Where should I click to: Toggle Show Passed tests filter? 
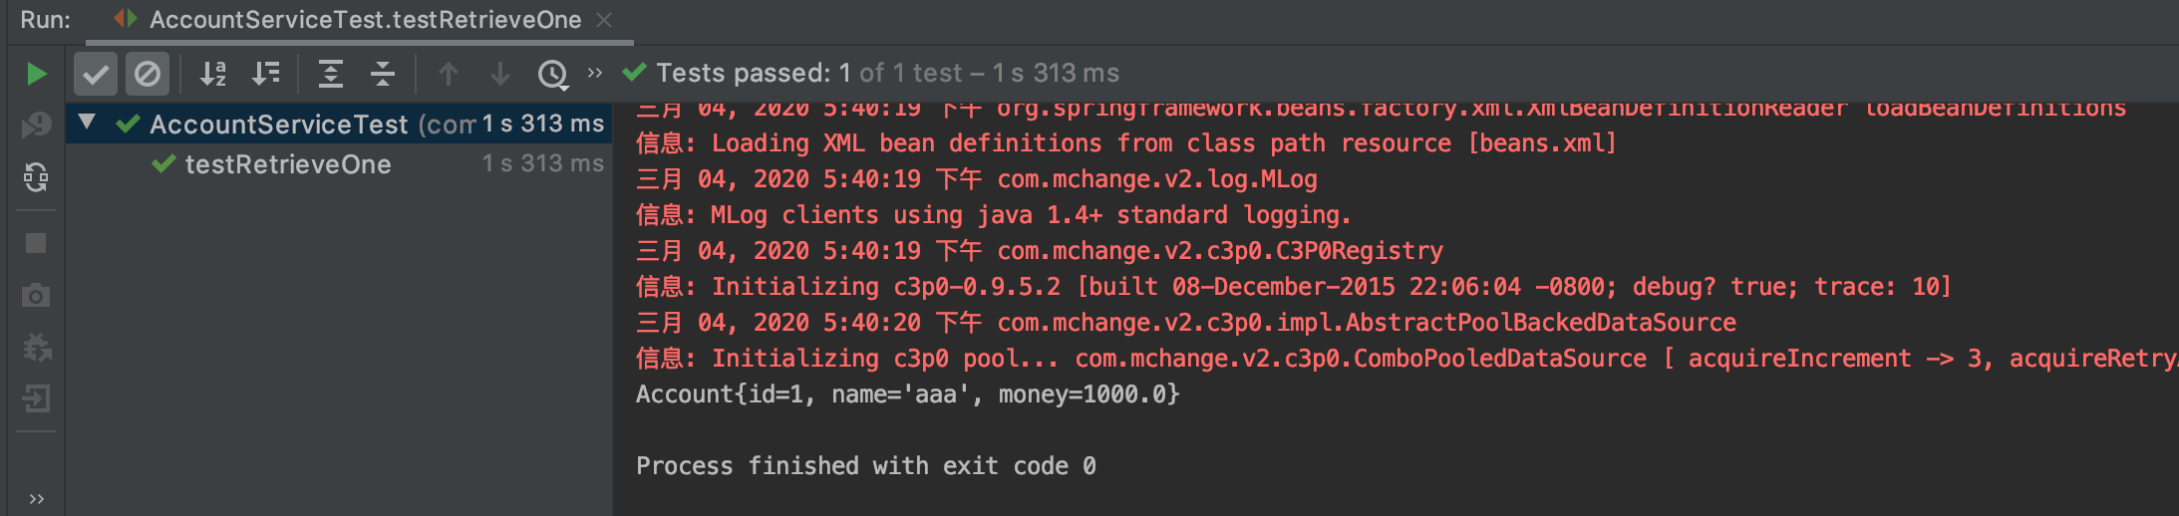pos(96,74)
